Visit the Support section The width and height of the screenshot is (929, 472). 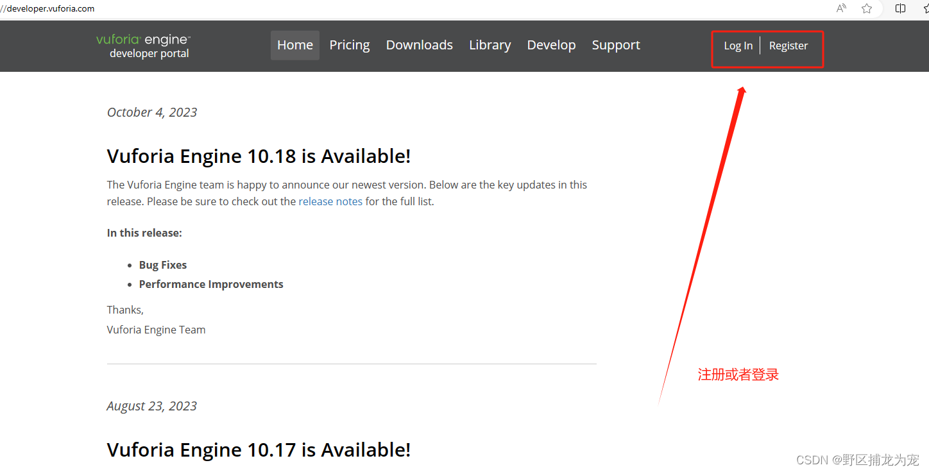pyautogui.click(x=616, y=46)
